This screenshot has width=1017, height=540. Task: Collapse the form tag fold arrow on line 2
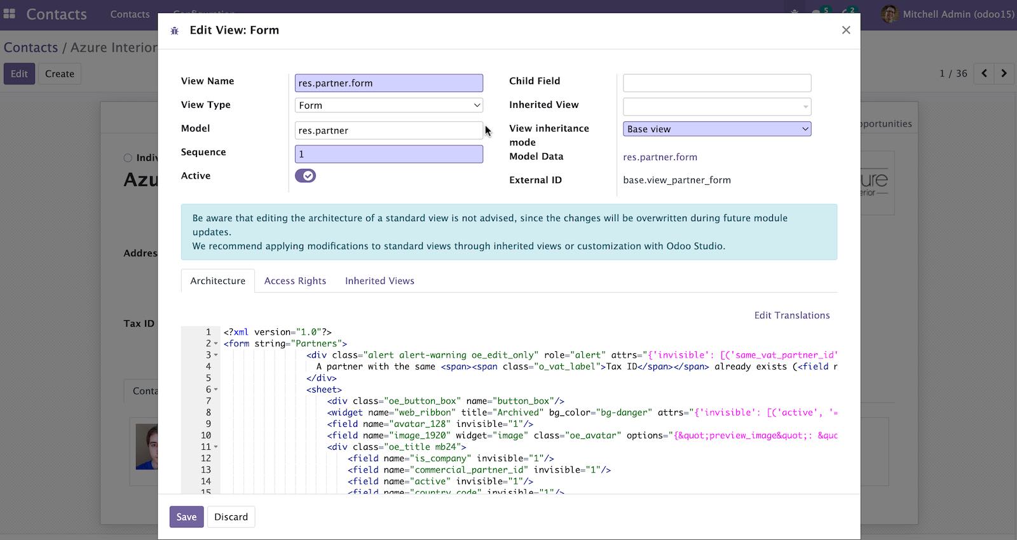[x=216, y=344]
